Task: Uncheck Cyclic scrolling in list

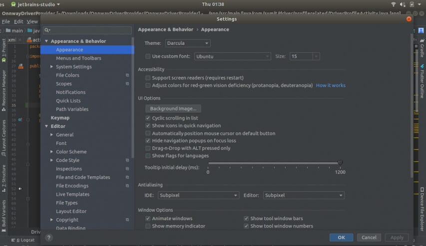Action: pyautogui.click(x=148, y=118)
